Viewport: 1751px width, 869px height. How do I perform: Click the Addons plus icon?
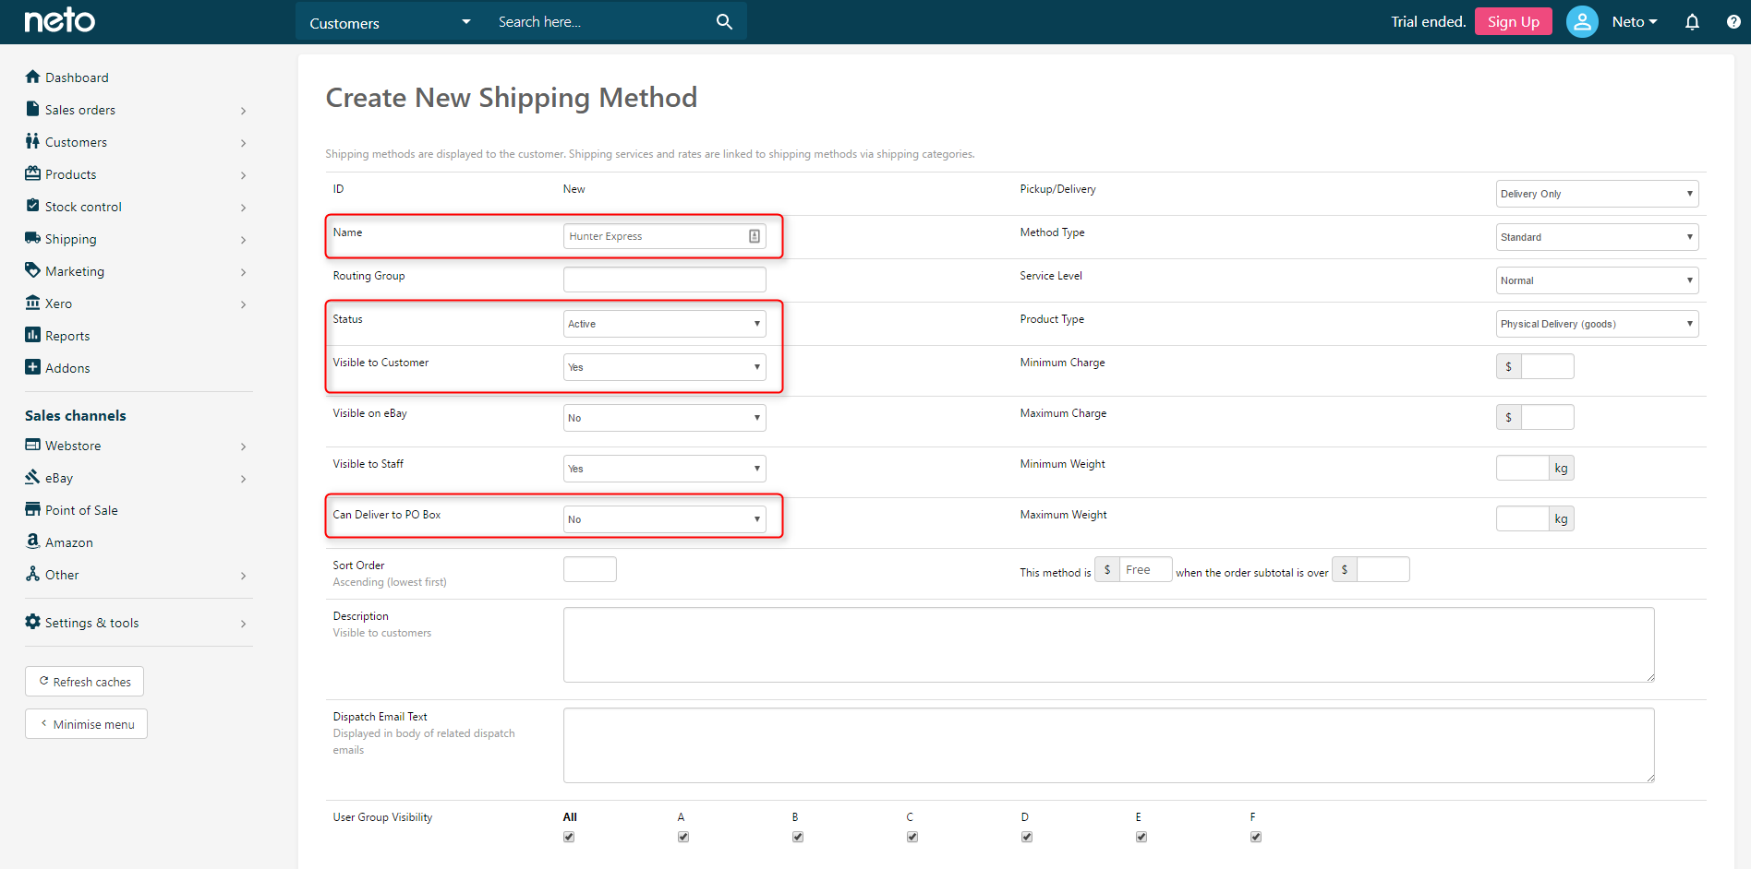(x=33, y=367)
